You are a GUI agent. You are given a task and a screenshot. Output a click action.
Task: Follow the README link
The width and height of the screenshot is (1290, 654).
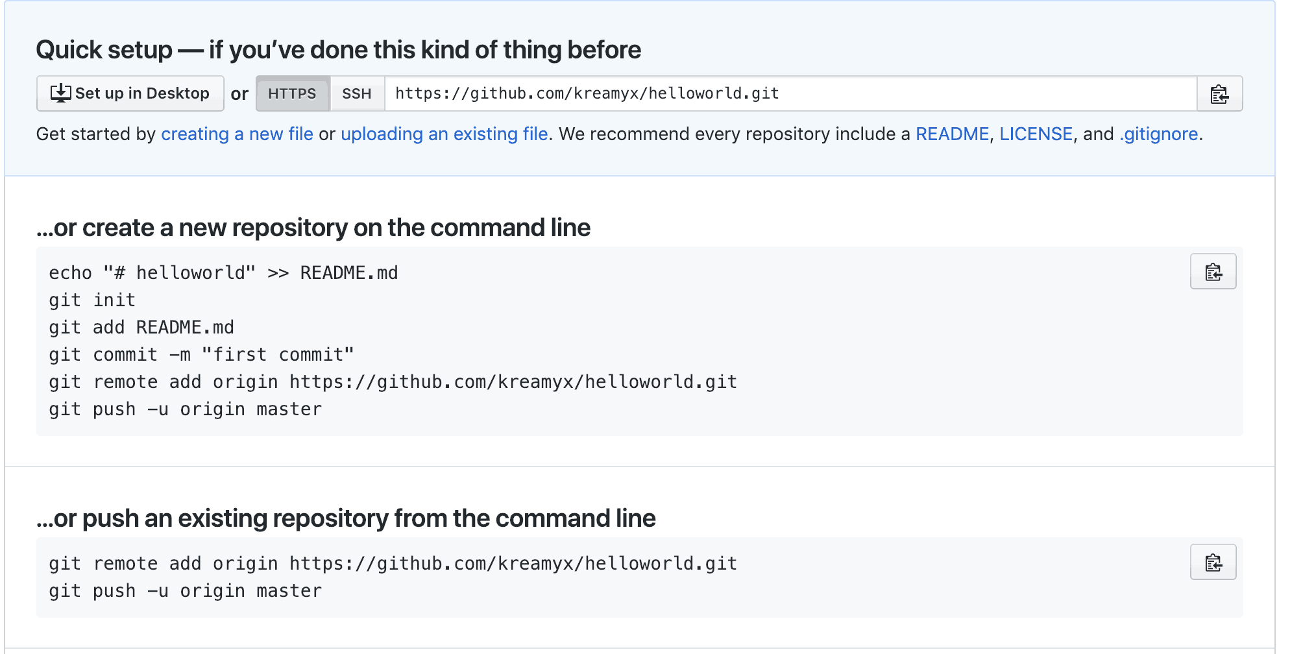pyautogui.click(x=952, y=134)
